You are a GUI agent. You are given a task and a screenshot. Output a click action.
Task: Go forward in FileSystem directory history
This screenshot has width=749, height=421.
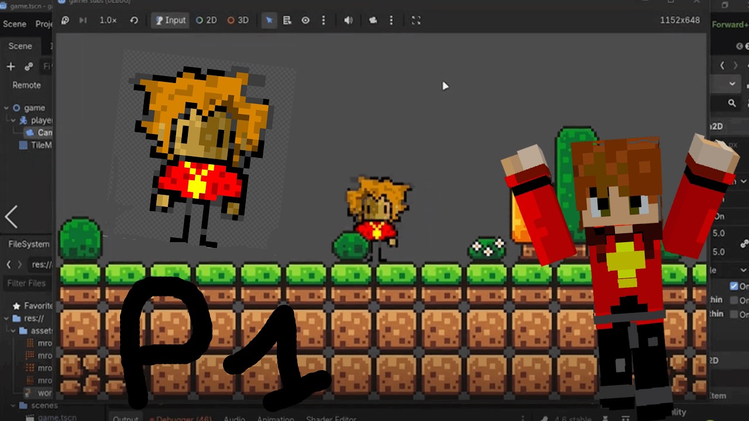coord(19,265)
